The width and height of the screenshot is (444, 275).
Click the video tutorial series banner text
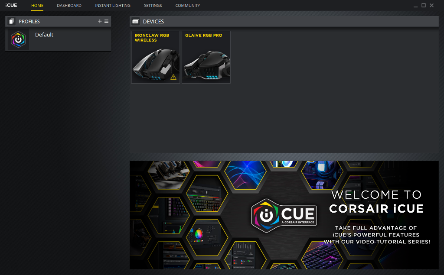click(x=376, y=235)
